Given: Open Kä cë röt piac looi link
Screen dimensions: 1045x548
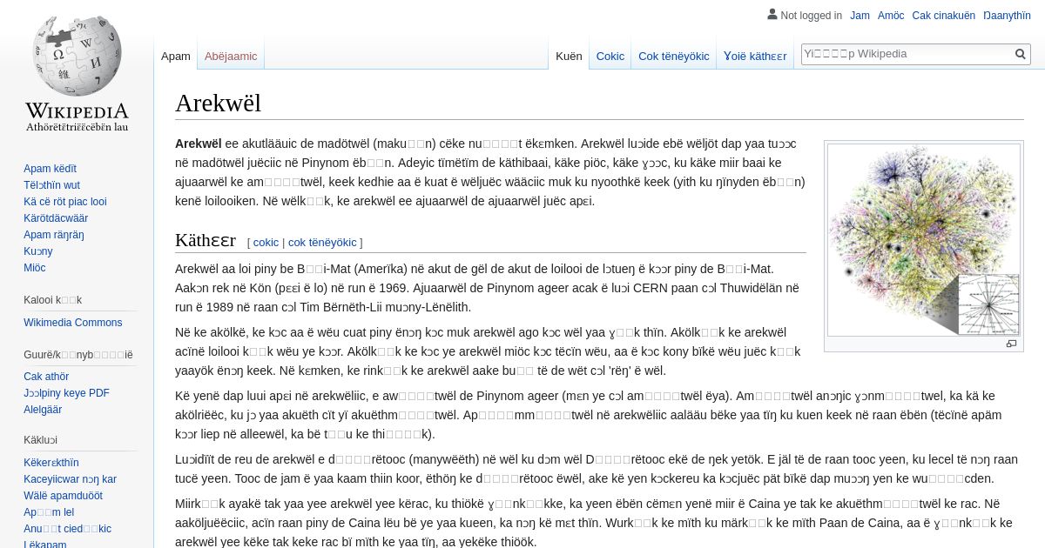Looking at the screenshot, I should (65, 202).
